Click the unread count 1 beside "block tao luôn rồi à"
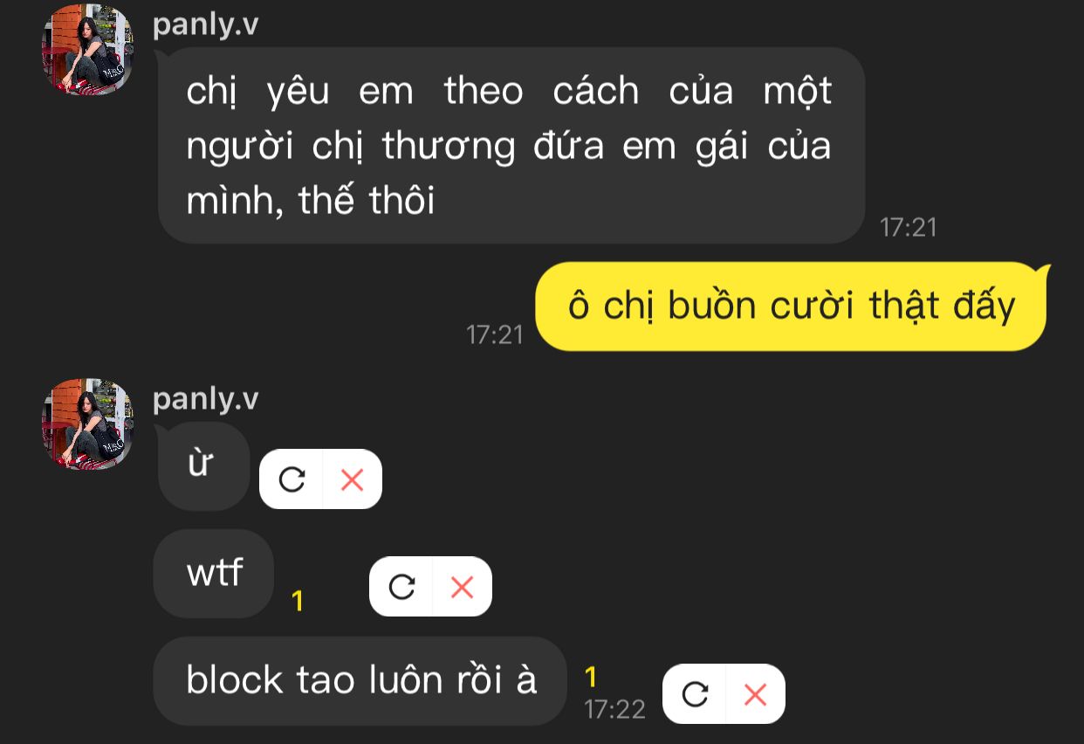 [x=591, y=677]
